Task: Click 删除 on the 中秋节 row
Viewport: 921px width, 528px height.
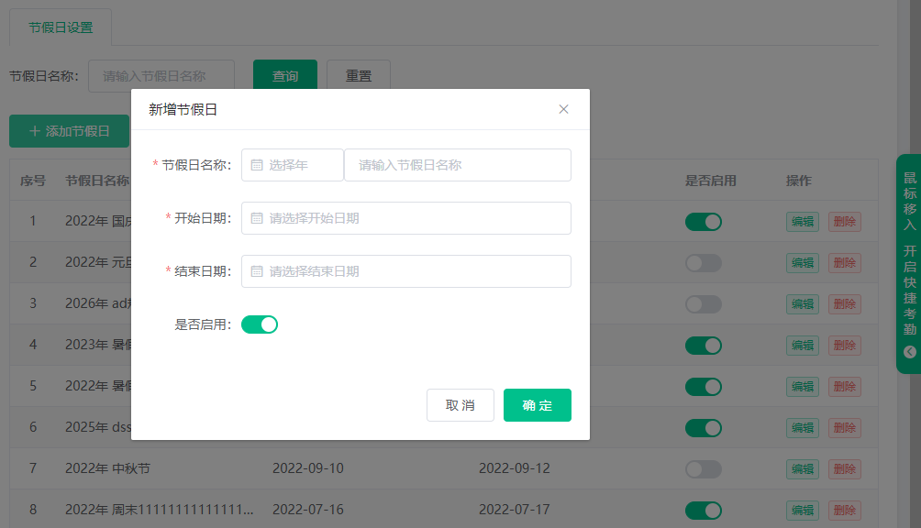Action: tap(843, 468)
